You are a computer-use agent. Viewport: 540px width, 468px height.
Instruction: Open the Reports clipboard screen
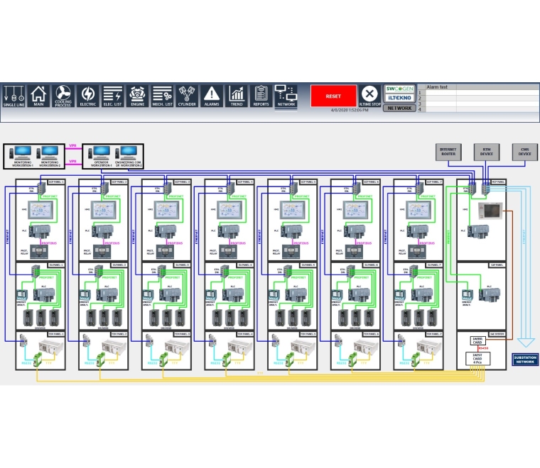point(261,96)
